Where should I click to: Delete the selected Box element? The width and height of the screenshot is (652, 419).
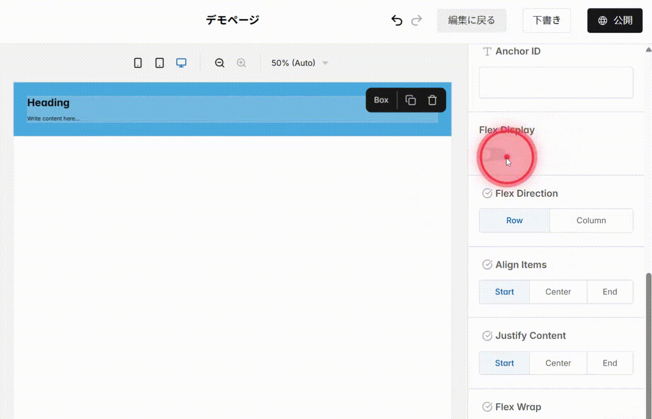click(432, 100)
